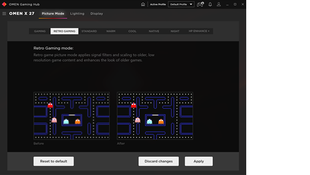Click the Retro Gaming mode heading

pos(53,48)
